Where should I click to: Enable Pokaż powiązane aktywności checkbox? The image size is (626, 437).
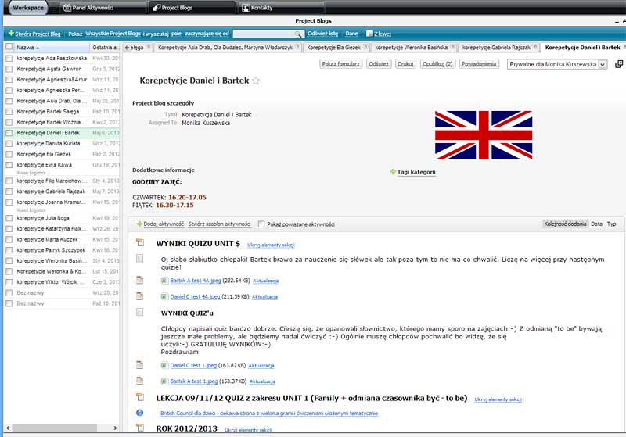click(261, 224)
